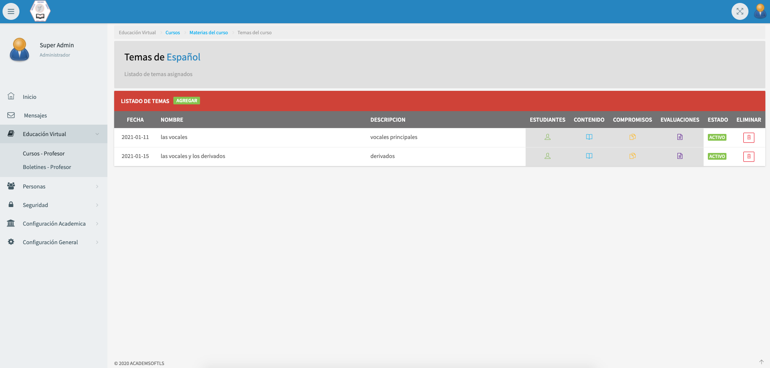Image resolution: width=770 pixels, height=368 pixels.
Task: Toggle ACTIVO status for 'las vocales y los derivados'
Action: (x=717, y=157)
